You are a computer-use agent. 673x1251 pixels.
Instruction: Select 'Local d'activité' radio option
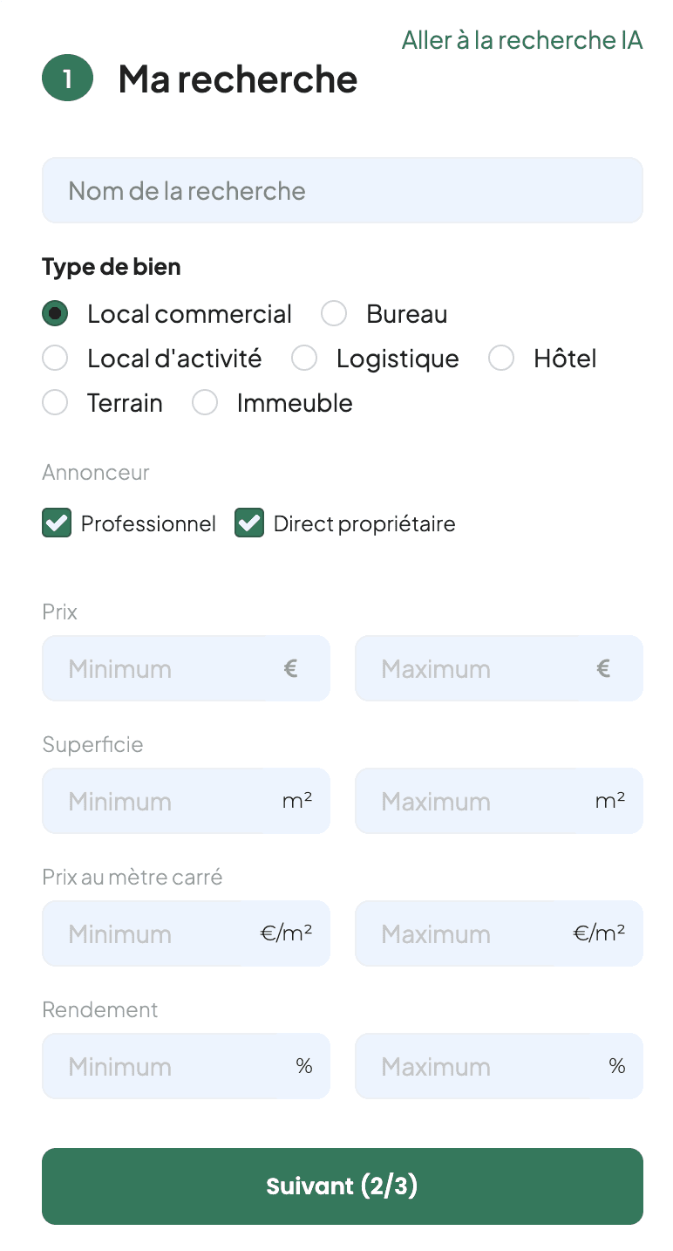[55, 359]
